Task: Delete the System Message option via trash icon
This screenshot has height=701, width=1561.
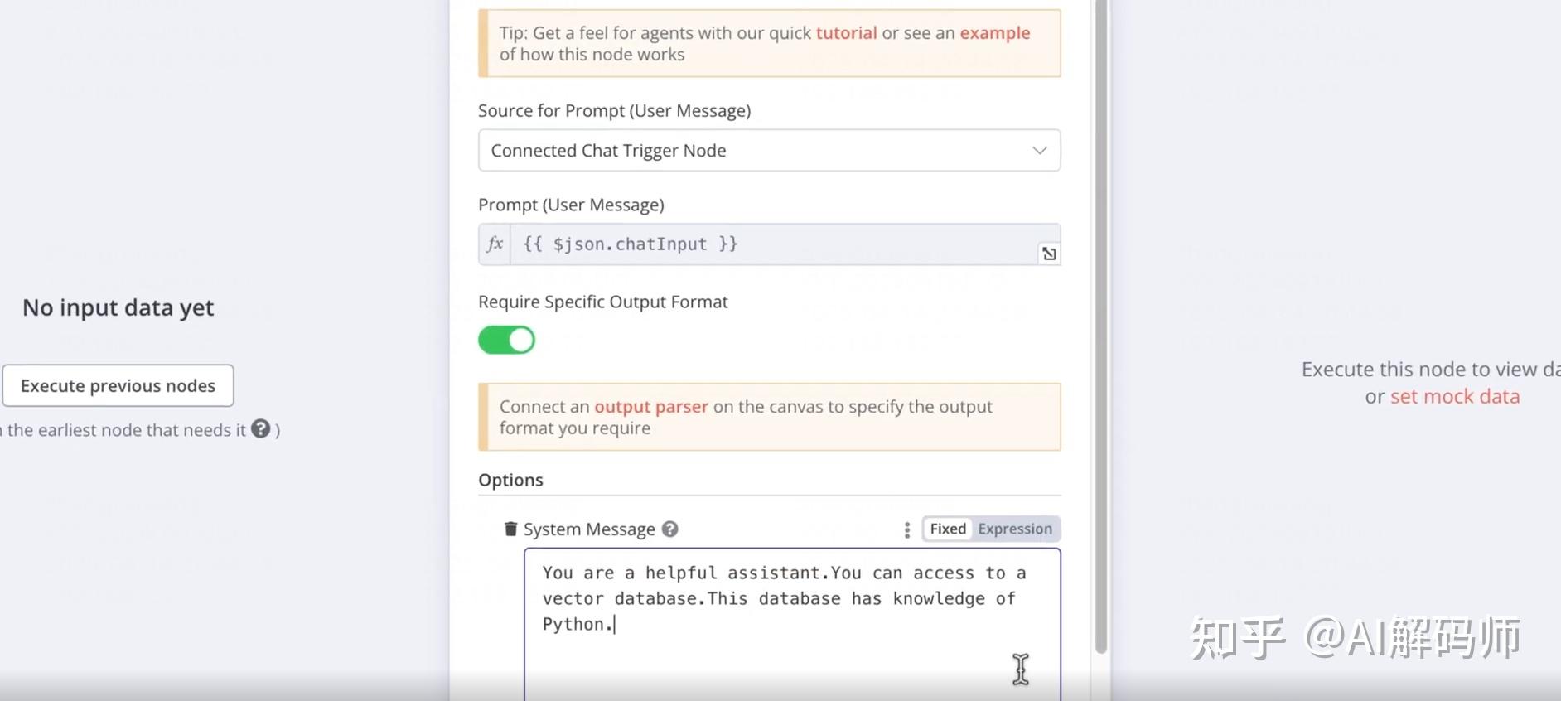Action: pyautogui.click(x=510, y=529)
